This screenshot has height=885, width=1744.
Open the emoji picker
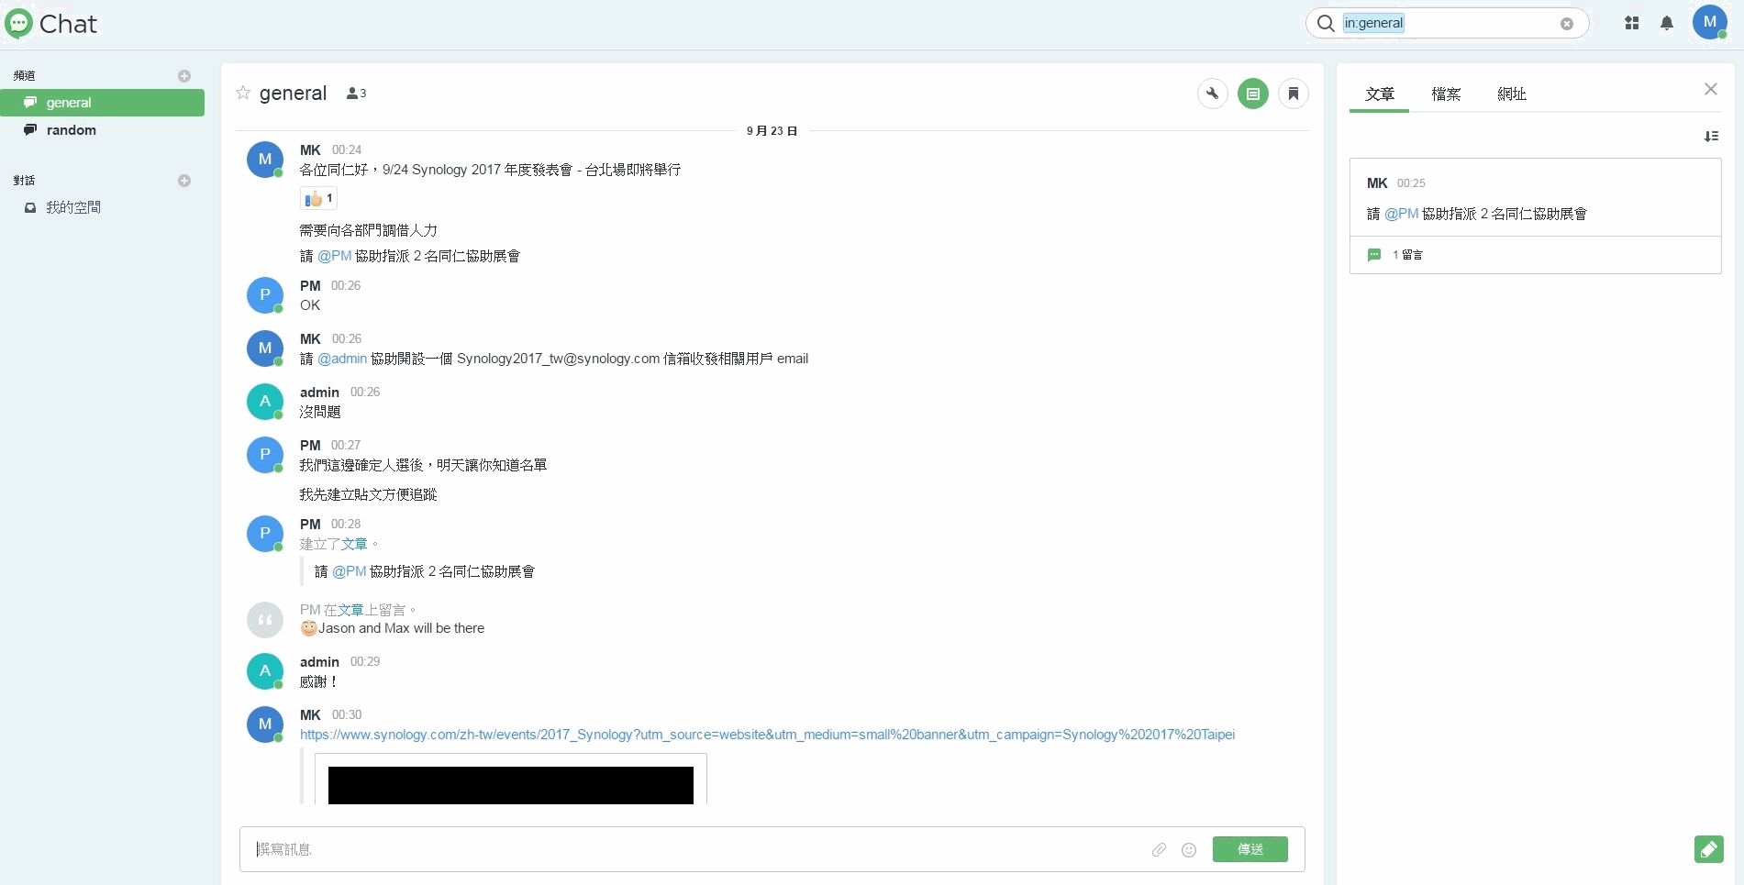tap(1189, 850)
